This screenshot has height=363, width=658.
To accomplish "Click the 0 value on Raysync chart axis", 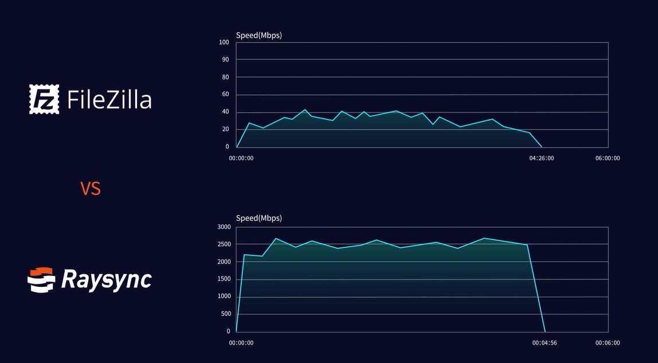I will click(228, 331).
